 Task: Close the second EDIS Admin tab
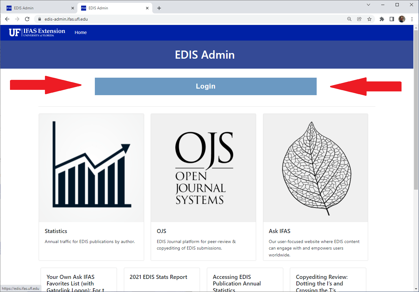[x=147, y=8]
